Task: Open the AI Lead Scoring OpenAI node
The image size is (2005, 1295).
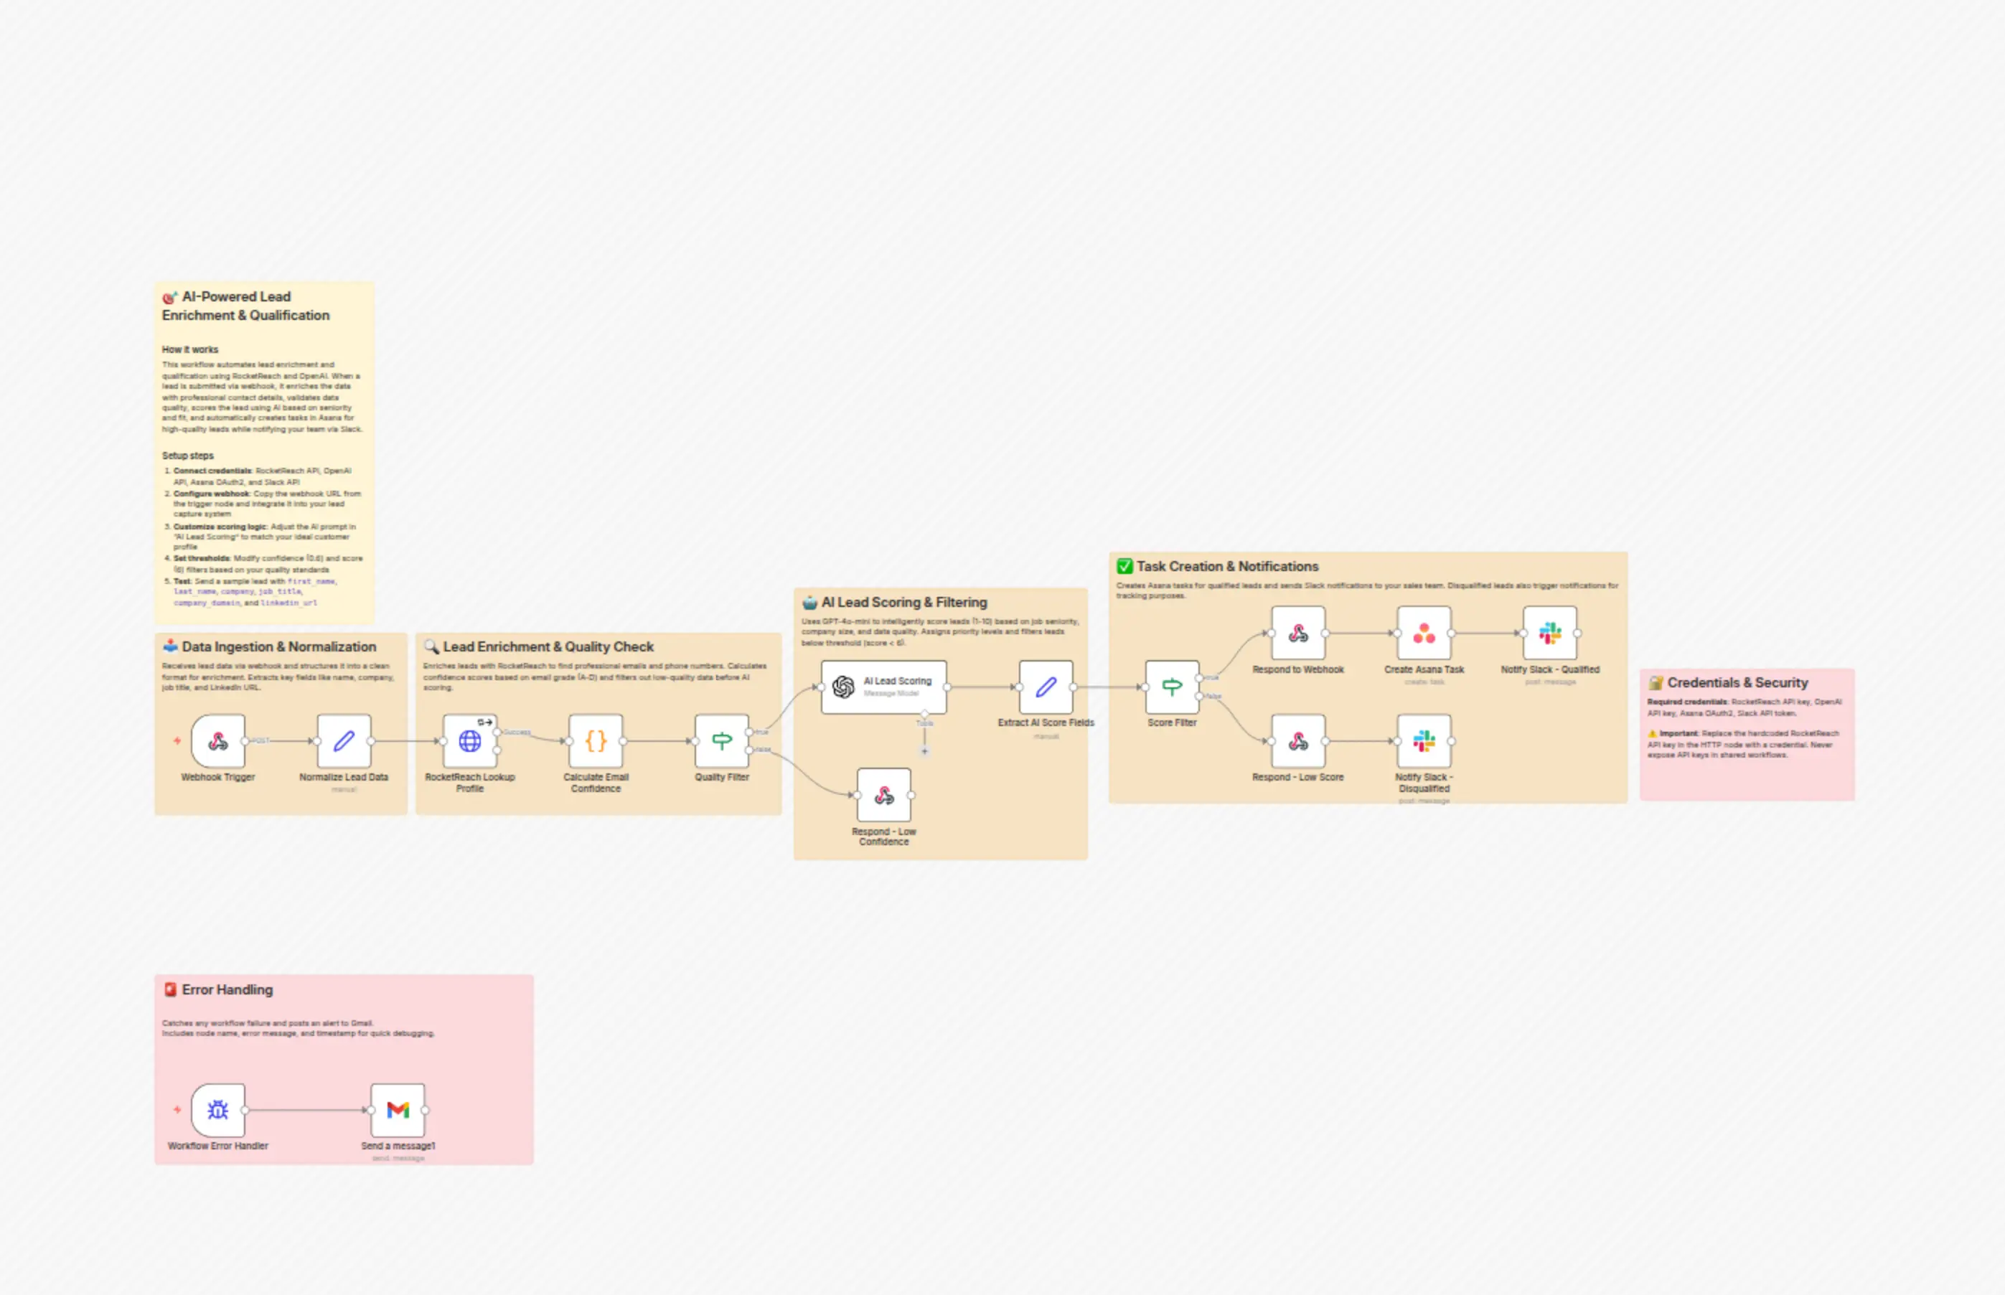Action: click(x=883, y=687)
